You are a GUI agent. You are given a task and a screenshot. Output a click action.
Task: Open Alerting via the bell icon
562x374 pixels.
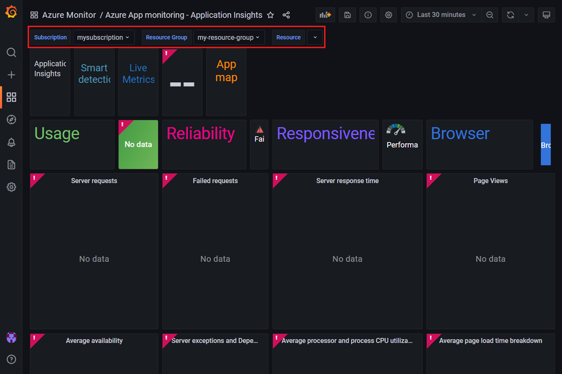[x=11, y=142]
